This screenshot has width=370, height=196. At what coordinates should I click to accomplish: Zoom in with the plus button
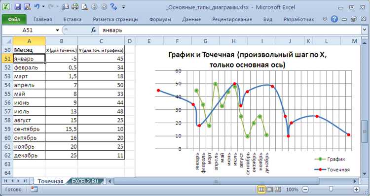[x=356, y=190]
